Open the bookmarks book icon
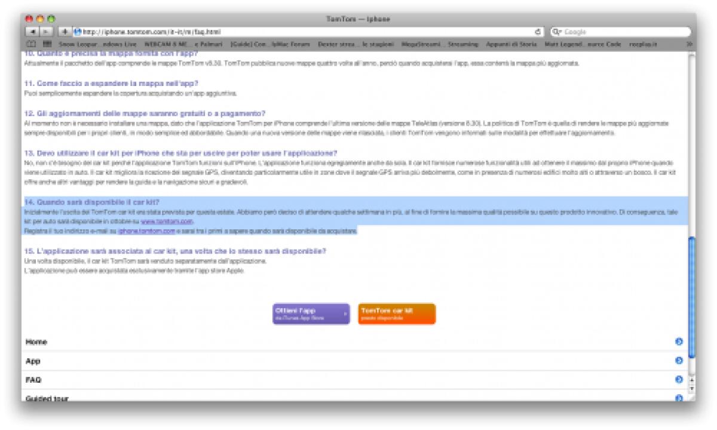The width and height of the screenshot is (717, 430). pos(31,44)
